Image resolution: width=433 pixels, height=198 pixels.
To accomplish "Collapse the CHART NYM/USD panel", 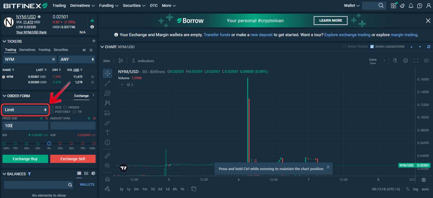I will [x=102, y=47].
